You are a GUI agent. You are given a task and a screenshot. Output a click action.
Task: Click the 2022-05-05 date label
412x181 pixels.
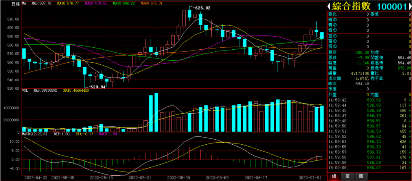tap(62, 178)
